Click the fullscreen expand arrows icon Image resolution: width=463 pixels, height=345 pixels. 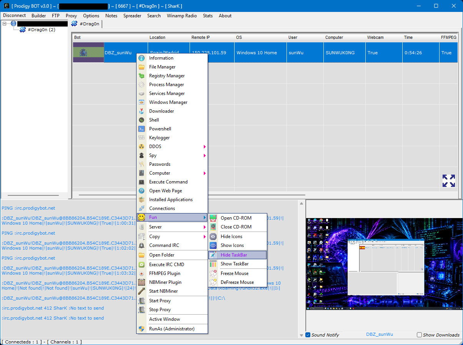[448, 181]
